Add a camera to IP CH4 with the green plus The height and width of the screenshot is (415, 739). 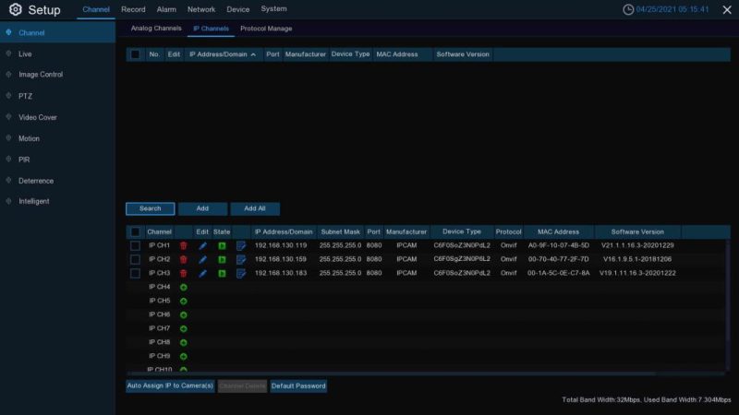pos(183,288)
